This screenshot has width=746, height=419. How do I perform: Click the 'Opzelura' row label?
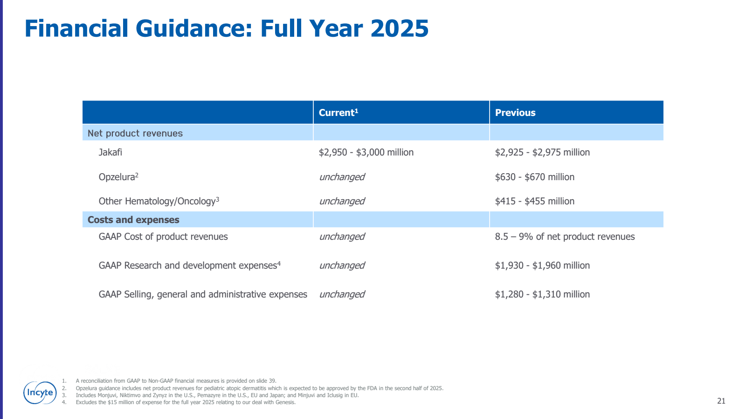click(x=118, y=177)
